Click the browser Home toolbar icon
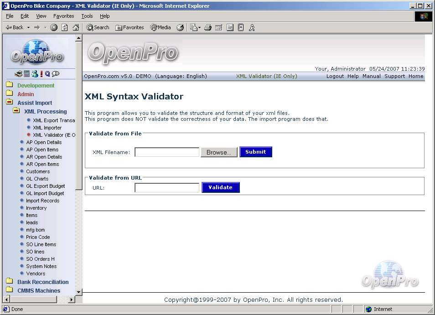This screenshot has width=435, height=315. [x=76, y=27]
